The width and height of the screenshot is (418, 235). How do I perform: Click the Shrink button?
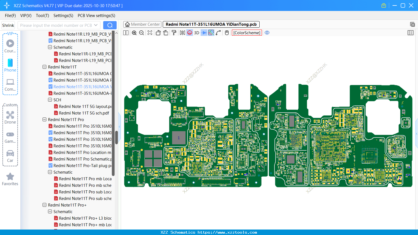pos(8,25)
